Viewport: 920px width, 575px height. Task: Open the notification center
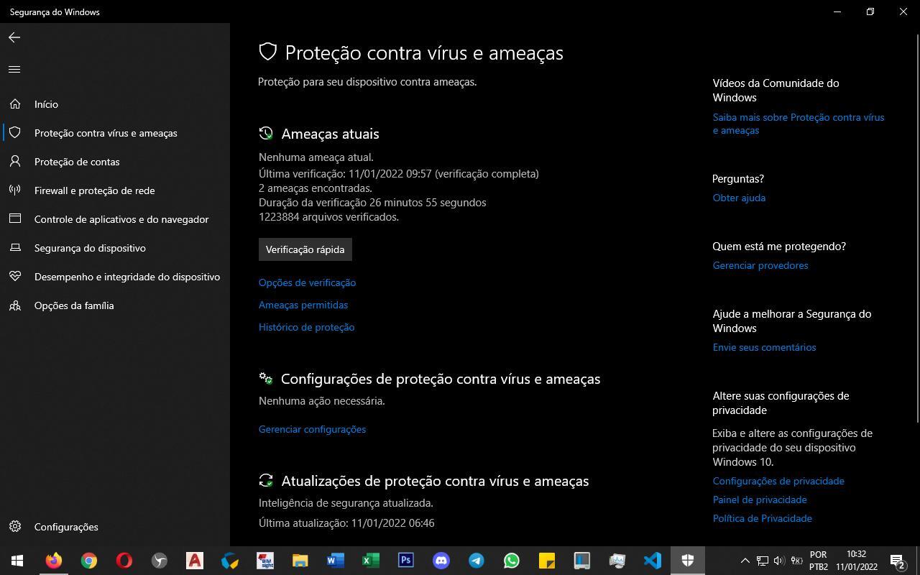click(898, 561)
